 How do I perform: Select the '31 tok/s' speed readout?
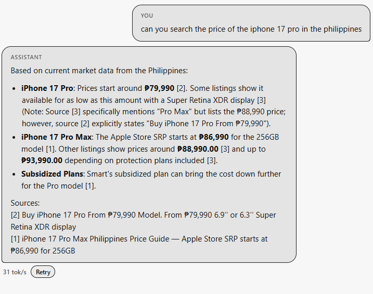15,272
